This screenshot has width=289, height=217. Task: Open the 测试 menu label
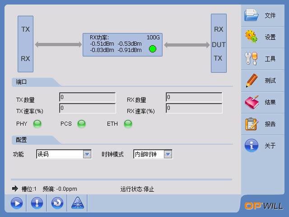coord(270,80)
